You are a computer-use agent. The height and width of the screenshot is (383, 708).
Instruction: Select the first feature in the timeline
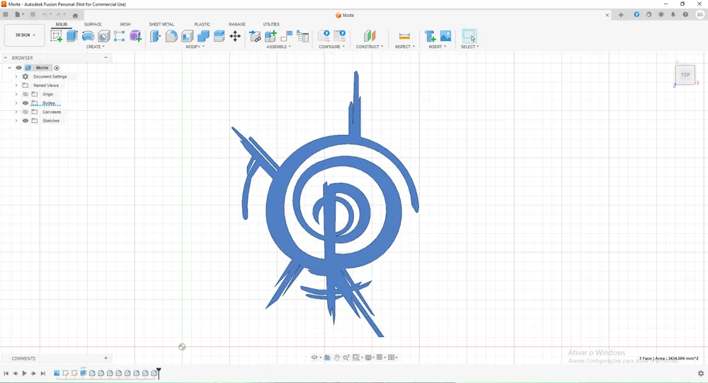[x=57, y=373]
